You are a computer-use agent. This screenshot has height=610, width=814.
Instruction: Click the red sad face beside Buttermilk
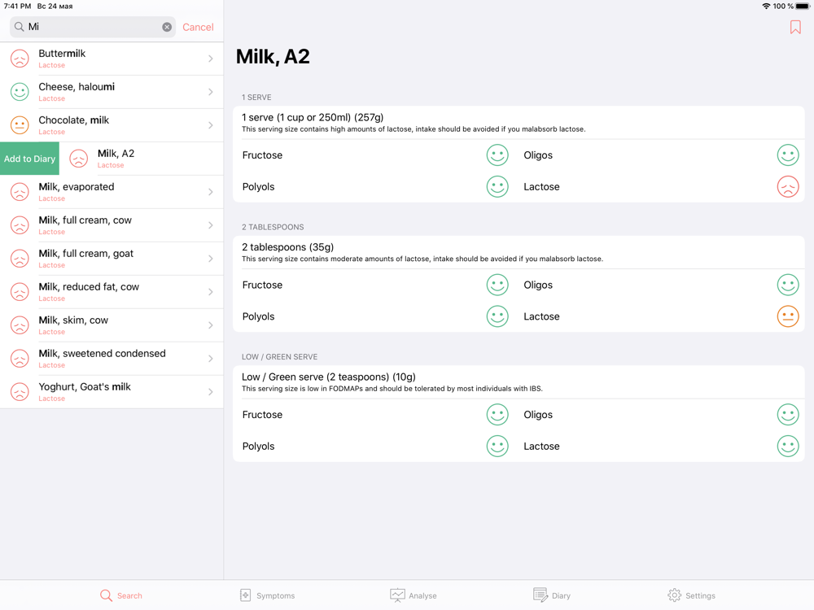[x=20, y=59]
